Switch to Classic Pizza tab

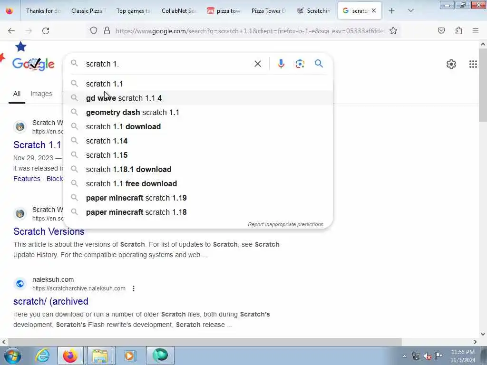click(88, 11)
